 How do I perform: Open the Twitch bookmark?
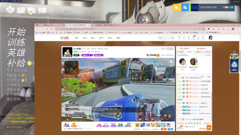59,32
